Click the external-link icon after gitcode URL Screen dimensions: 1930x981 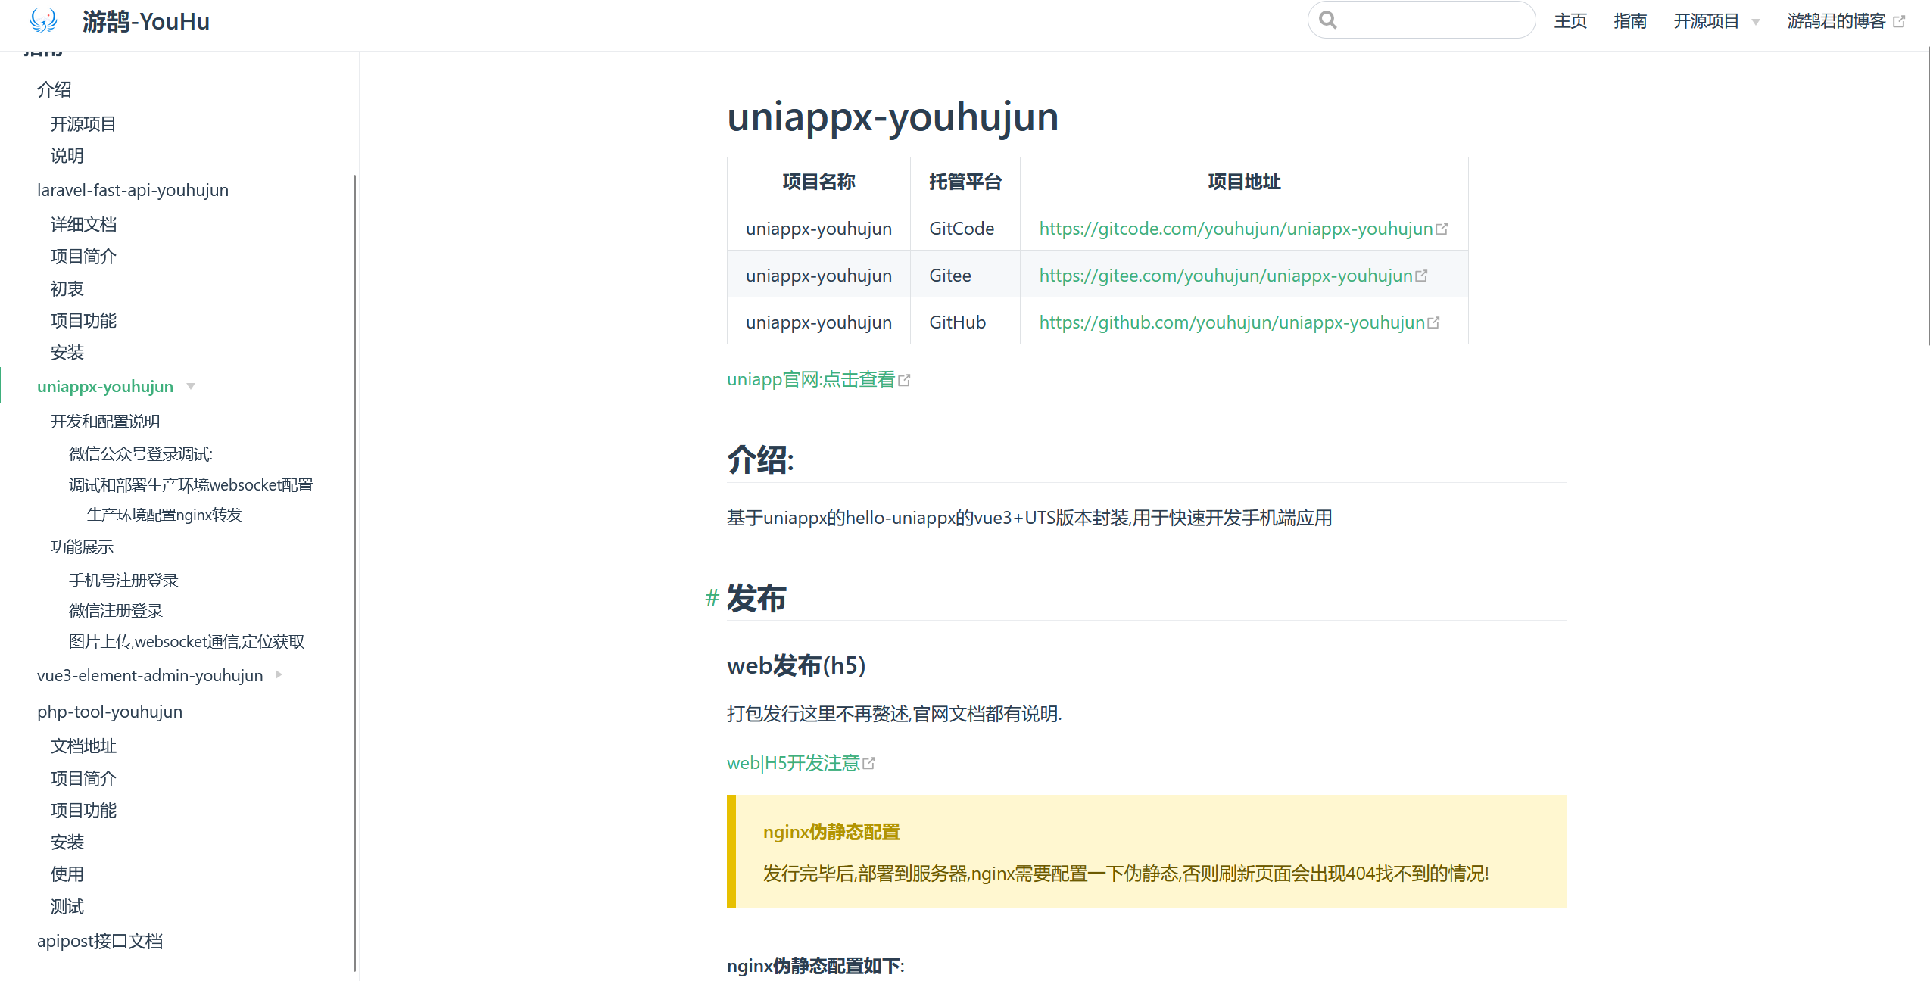tap(1442, 229)
